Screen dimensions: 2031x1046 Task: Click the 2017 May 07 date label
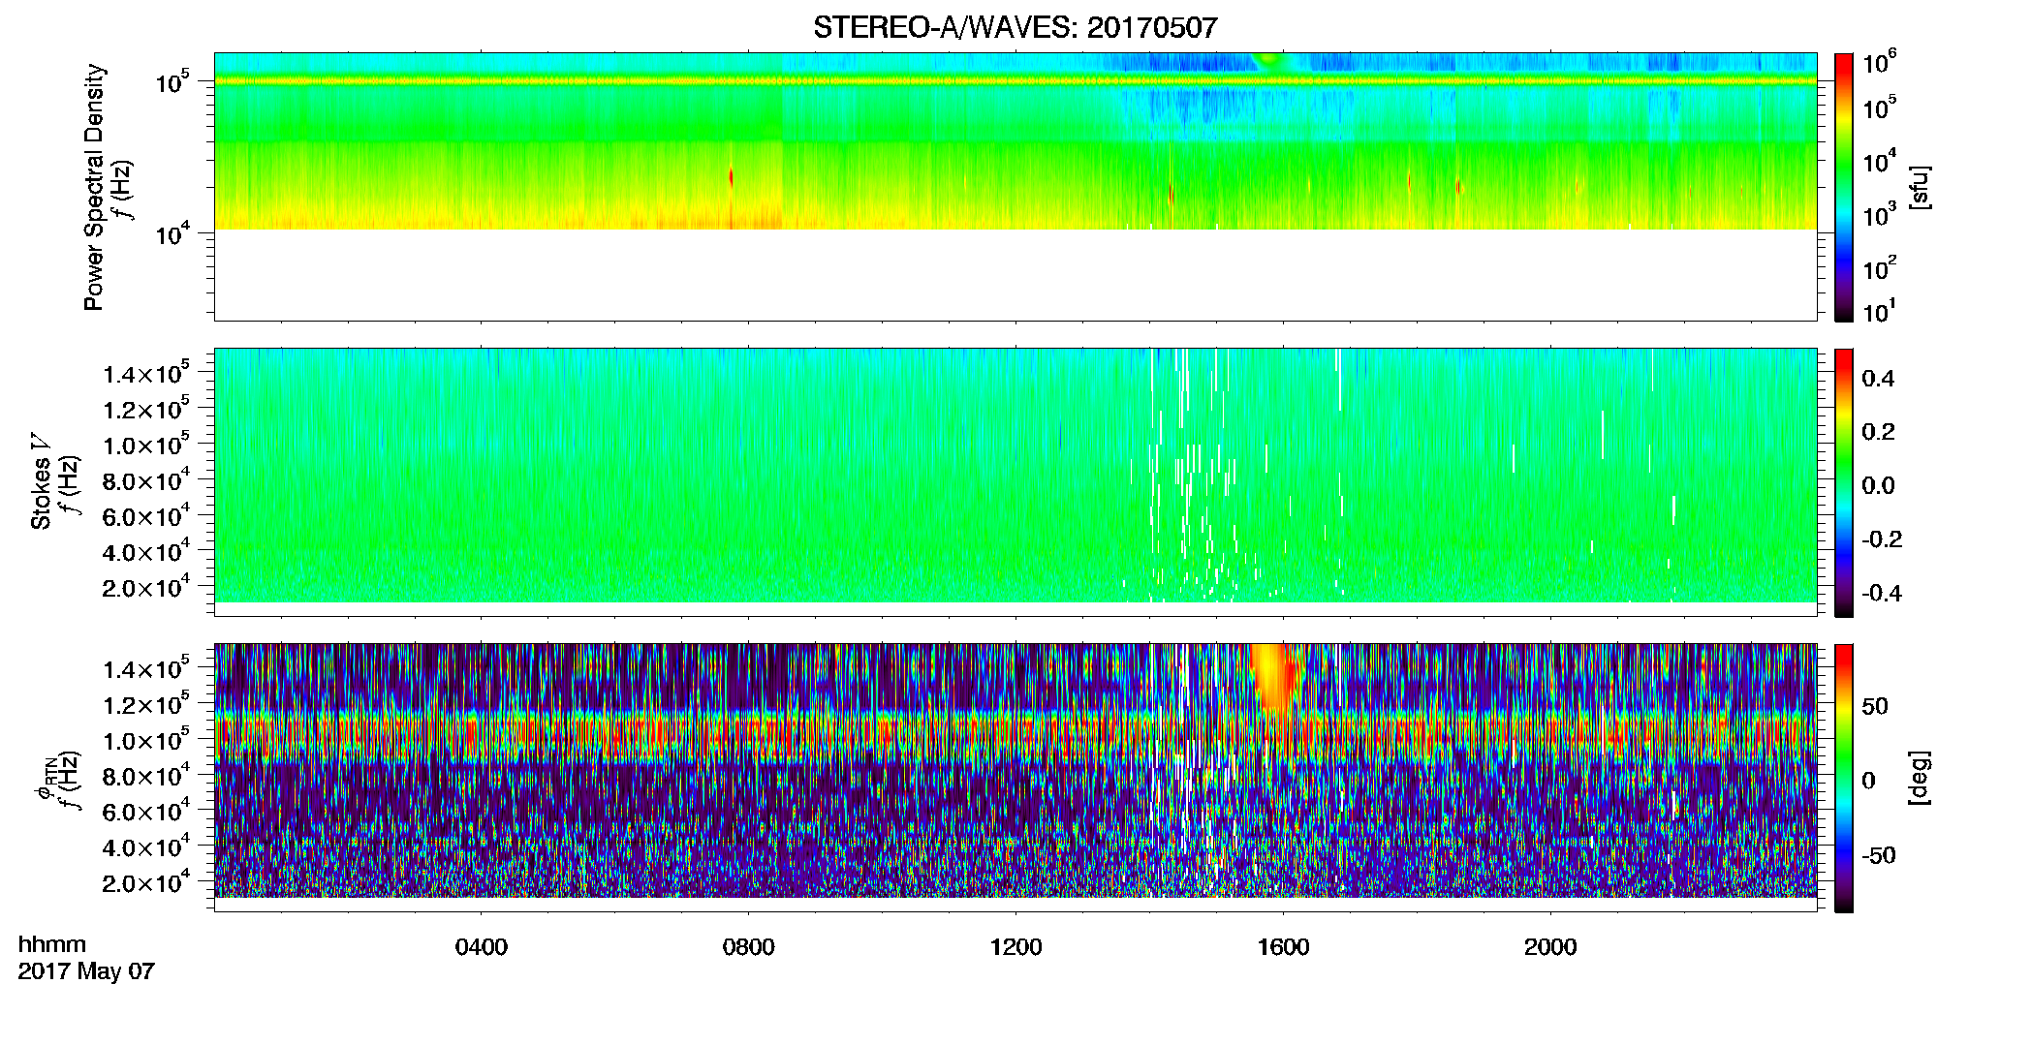[86, 971]
